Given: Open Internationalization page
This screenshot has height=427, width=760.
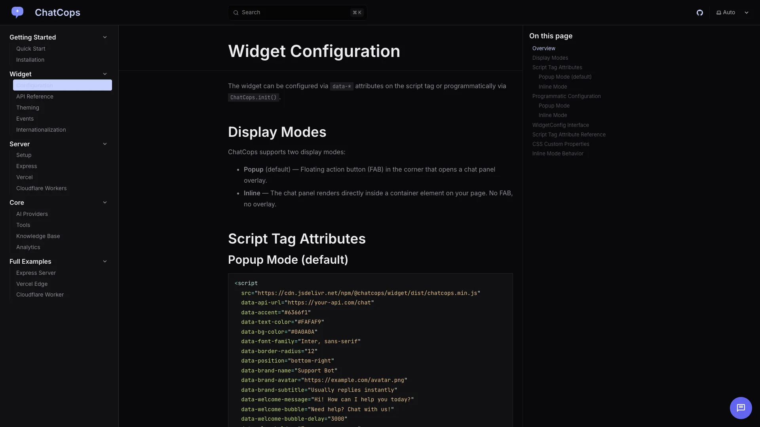Looking at the screenshot, I should coord(41,130).
